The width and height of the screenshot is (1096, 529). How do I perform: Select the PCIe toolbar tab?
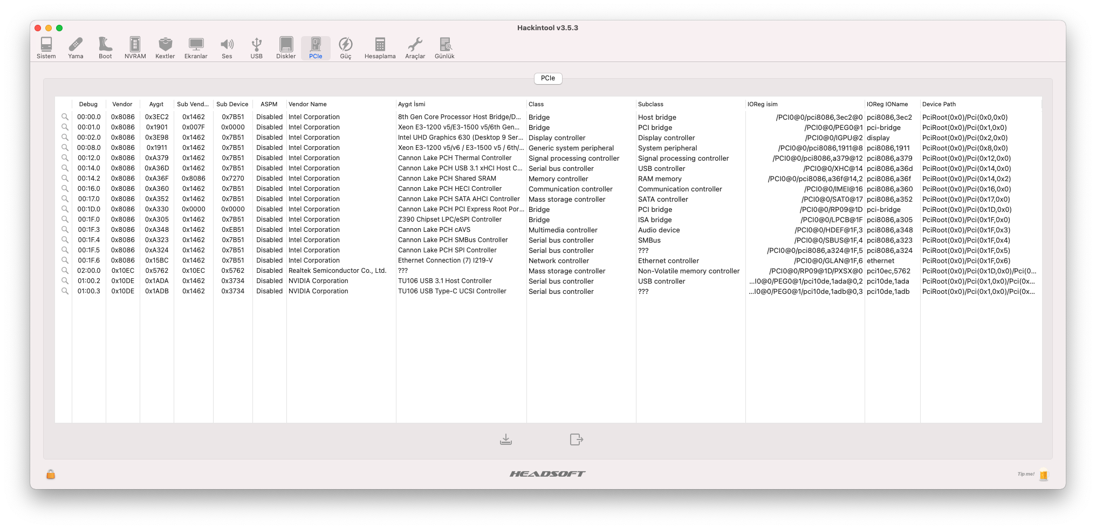click(x=316, y=47)
